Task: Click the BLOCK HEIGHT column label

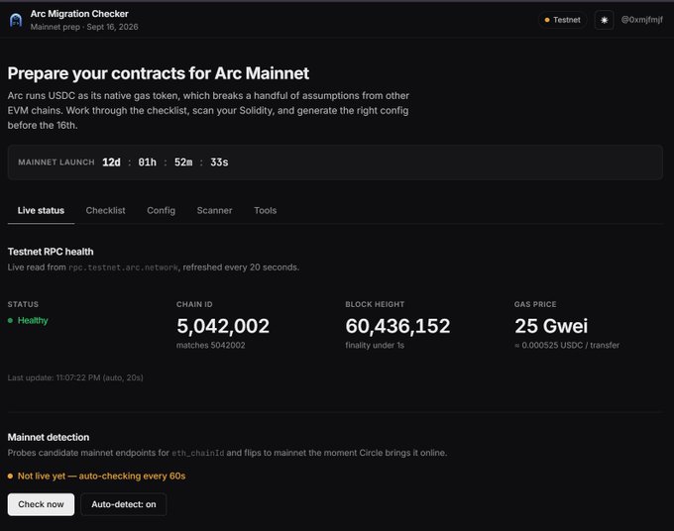Action: [375, 304]
